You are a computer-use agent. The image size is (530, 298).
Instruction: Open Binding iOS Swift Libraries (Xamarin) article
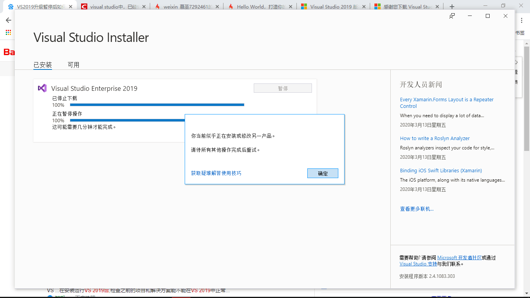[x=441, y=170]
